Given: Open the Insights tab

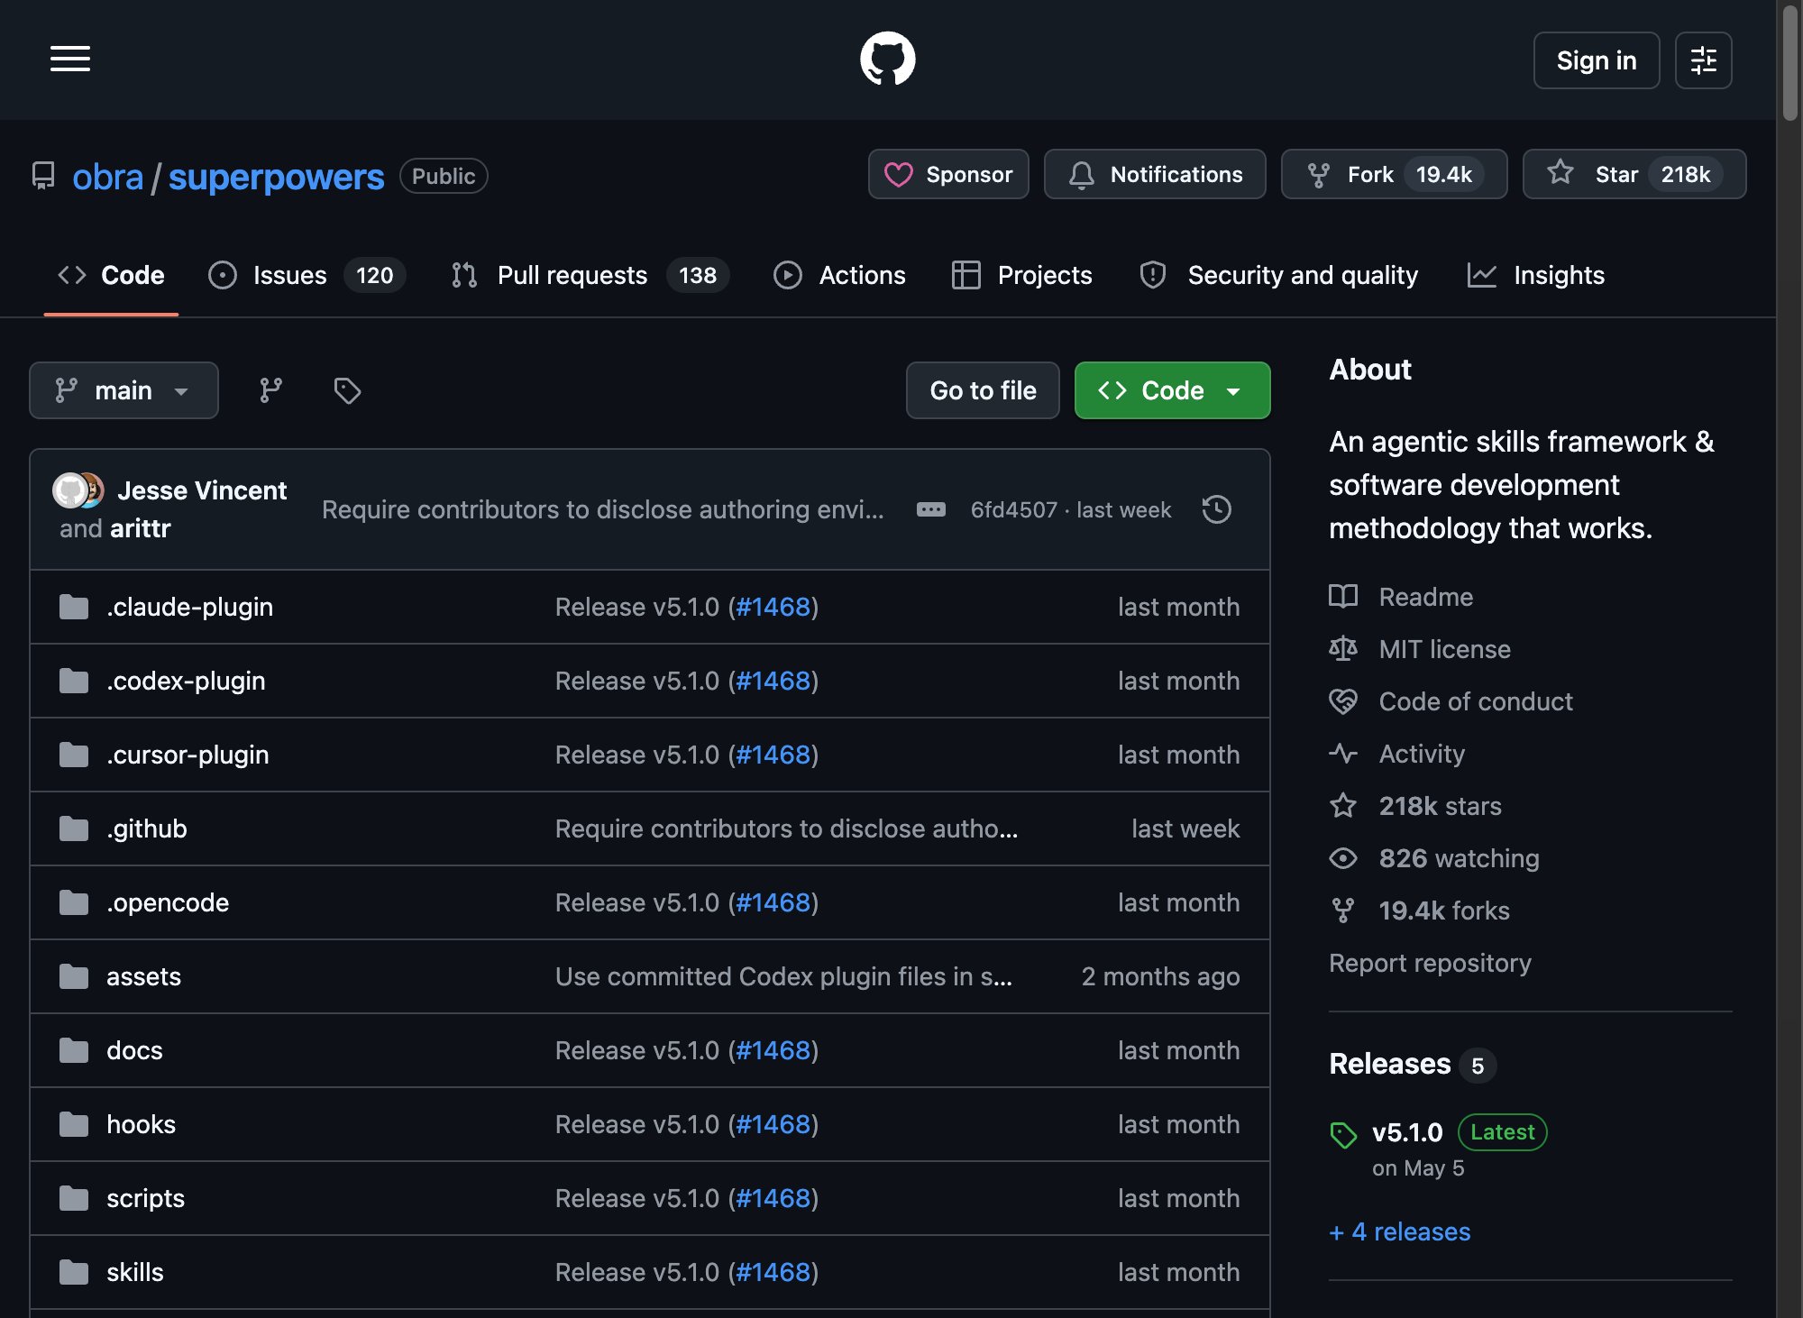Looking at the screenshot, I should tap(1536, 275).
